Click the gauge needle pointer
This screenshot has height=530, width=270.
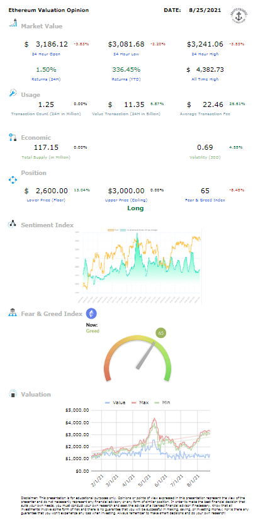[145, 355]
